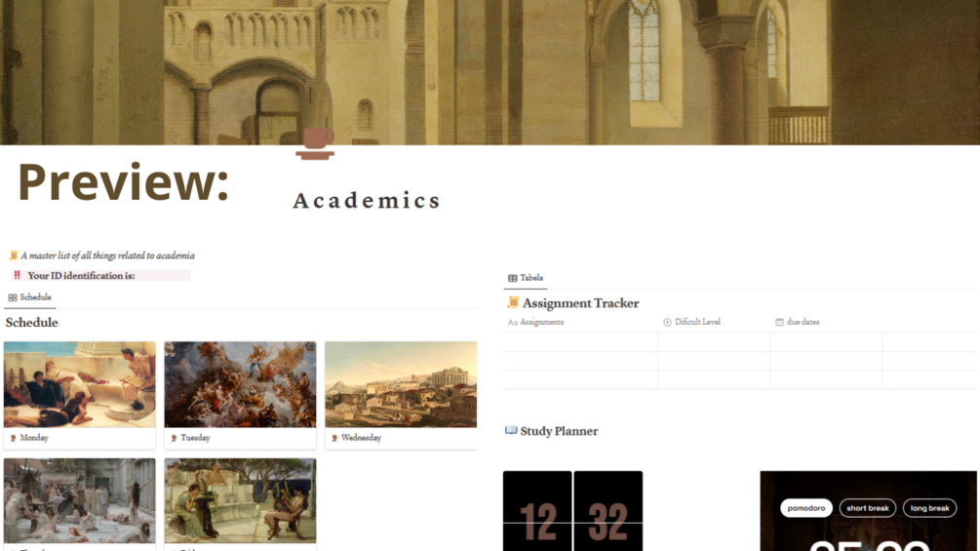This screenshot has height=551, width=980.
Task: Click the pin icon beside Wednesday
Action: tap(334, 438)
